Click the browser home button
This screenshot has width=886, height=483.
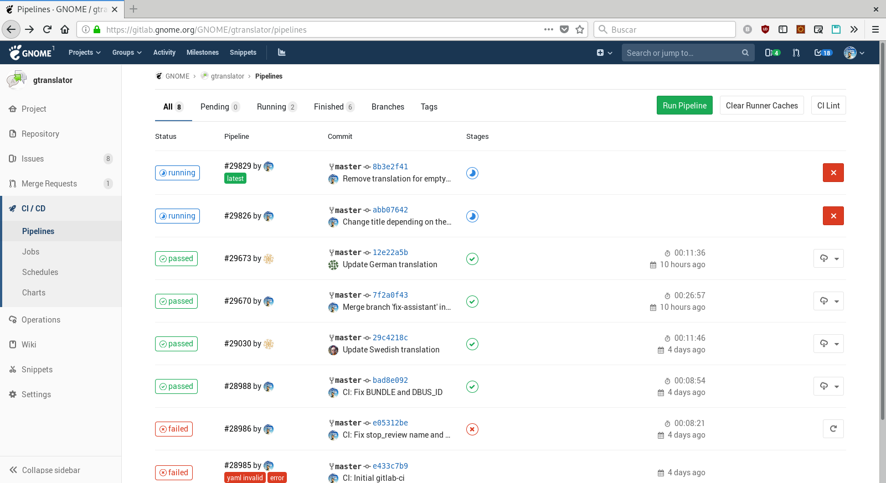point(65,29)
